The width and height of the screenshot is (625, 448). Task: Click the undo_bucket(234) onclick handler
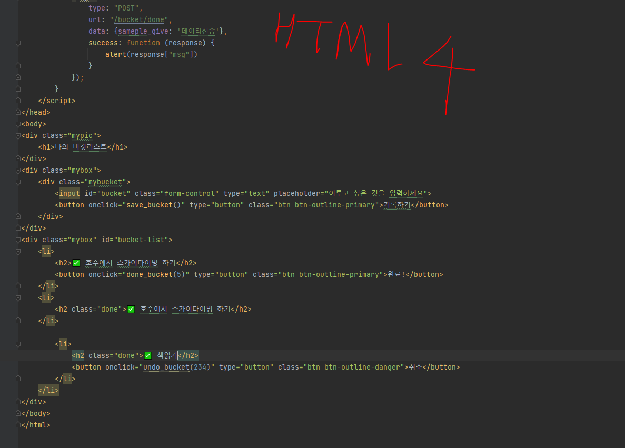pos(176,367)
